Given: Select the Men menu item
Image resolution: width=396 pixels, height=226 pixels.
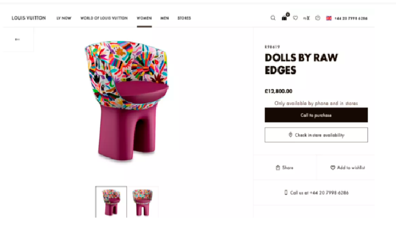Looking at the screenshot, I should (165, 18).
